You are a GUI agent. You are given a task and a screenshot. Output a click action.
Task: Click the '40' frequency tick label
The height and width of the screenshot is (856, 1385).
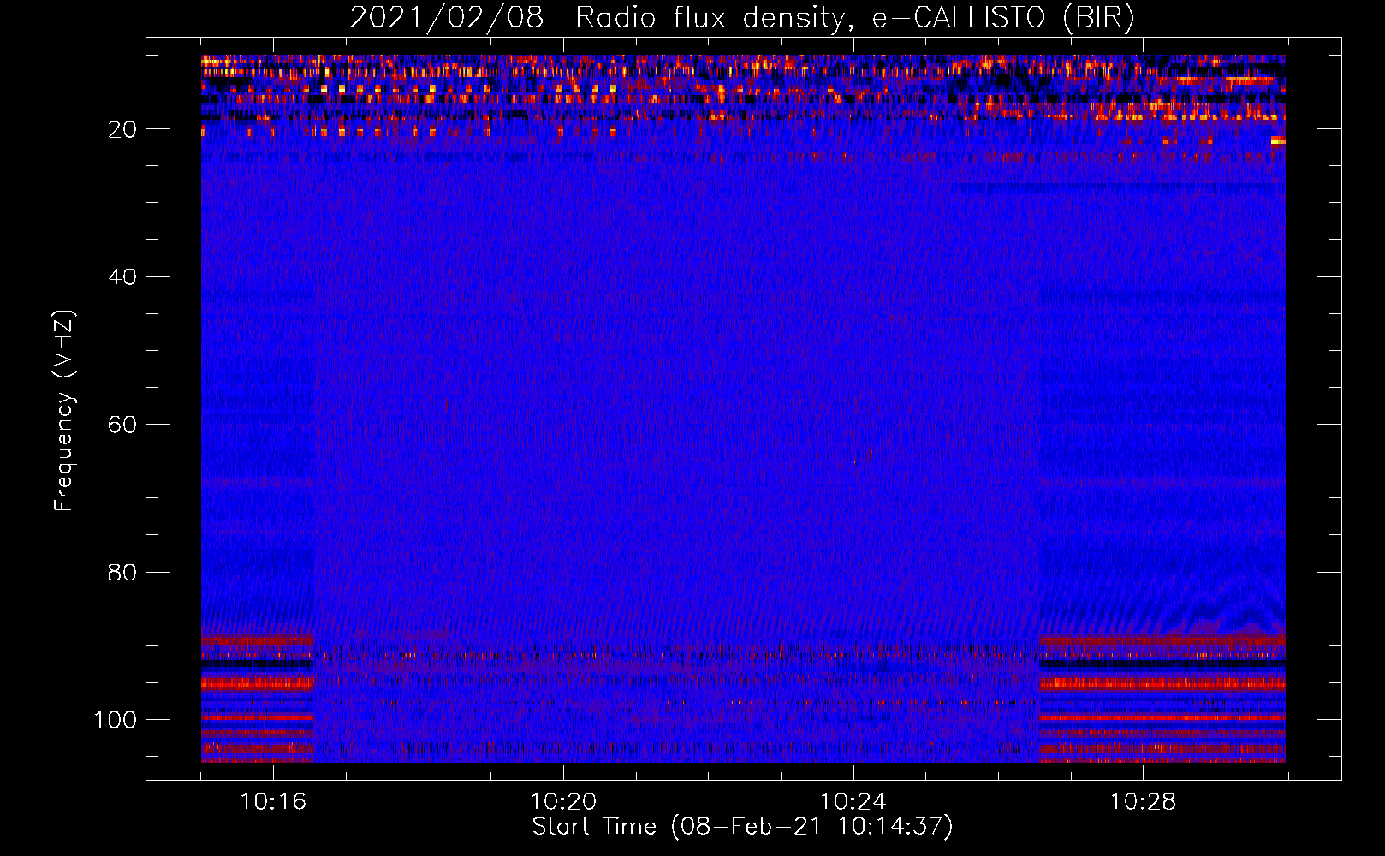click(122, 277)
